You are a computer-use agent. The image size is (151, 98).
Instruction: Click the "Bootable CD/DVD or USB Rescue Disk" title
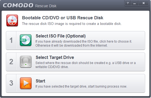point(62,18)
